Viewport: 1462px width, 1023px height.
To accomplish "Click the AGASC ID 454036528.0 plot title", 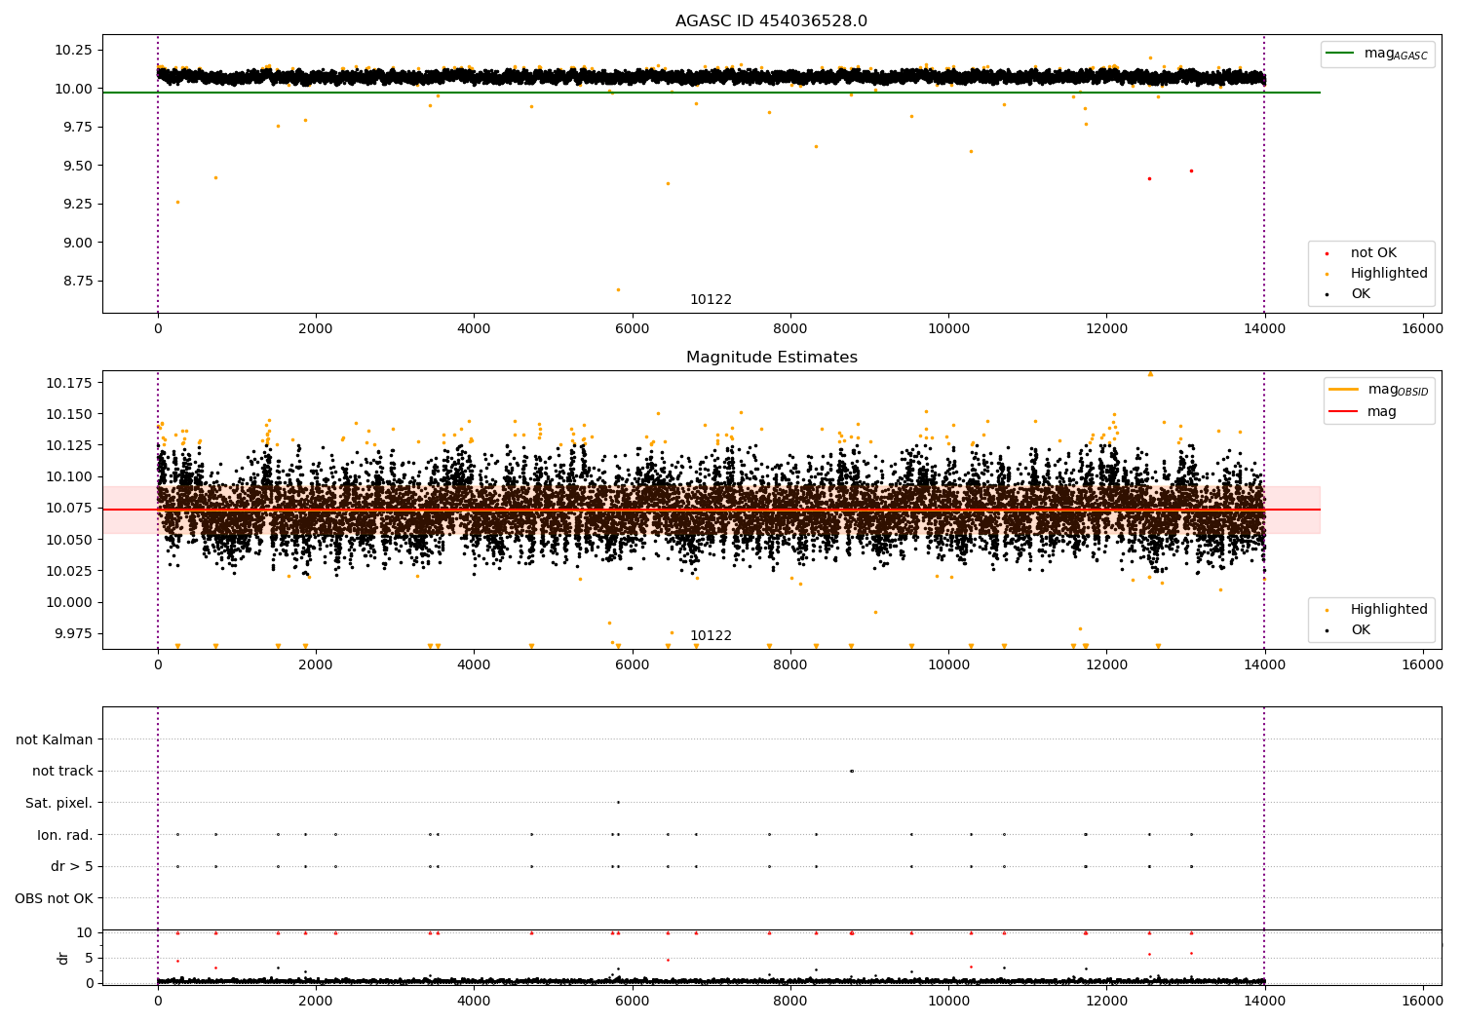I will click(771, 21).
